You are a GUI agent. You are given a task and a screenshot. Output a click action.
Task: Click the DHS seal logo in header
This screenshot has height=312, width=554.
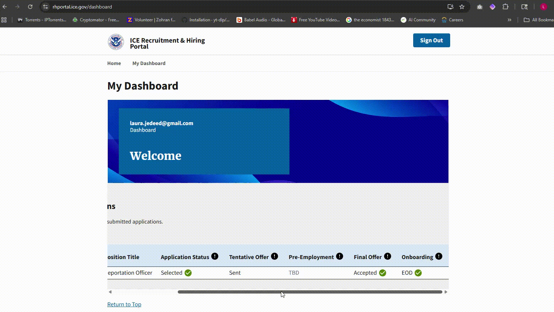pyautogui.click(x=116, y=42)
